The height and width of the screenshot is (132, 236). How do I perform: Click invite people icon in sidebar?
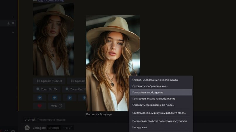pyautogui.click(x=9, y=23)
